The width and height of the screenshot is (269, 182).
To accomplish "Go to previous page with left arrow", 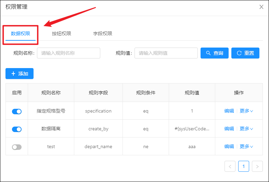I will [x=230, y=166].
